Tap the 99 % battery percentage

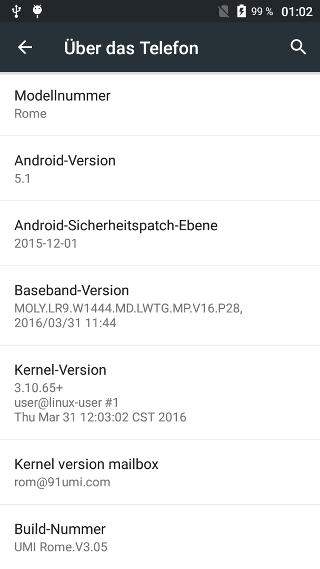click(x=262, y=12)
